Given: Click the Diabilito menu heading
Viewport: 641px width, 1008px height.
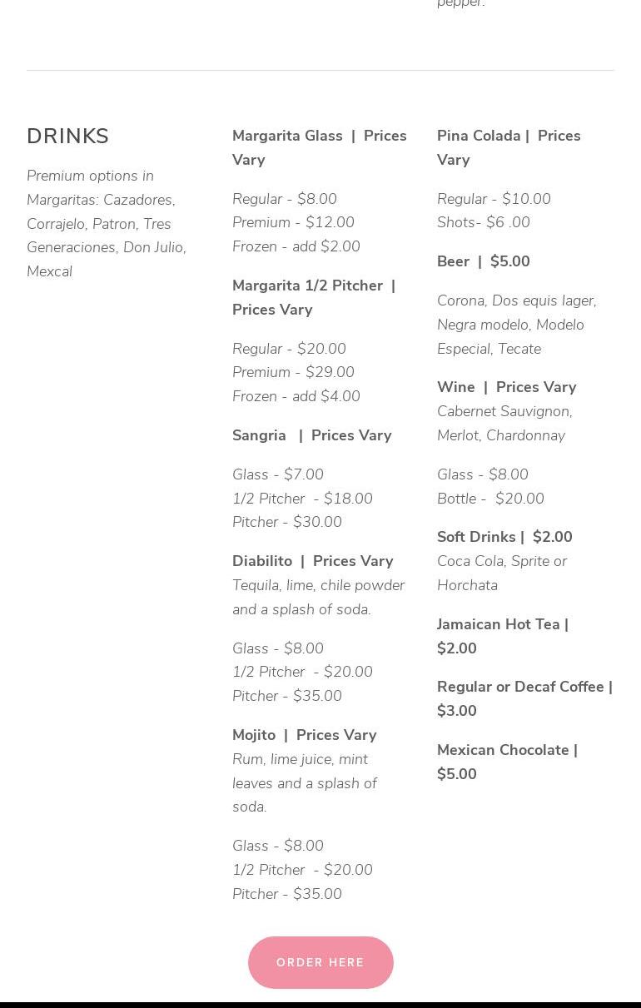Looking at the screenshot, I should [x=312, y=561].
